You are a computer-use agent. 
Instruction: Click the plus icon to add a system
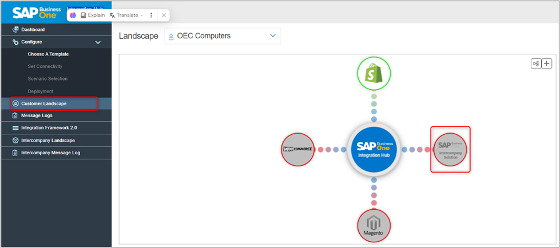pos(547,63)
